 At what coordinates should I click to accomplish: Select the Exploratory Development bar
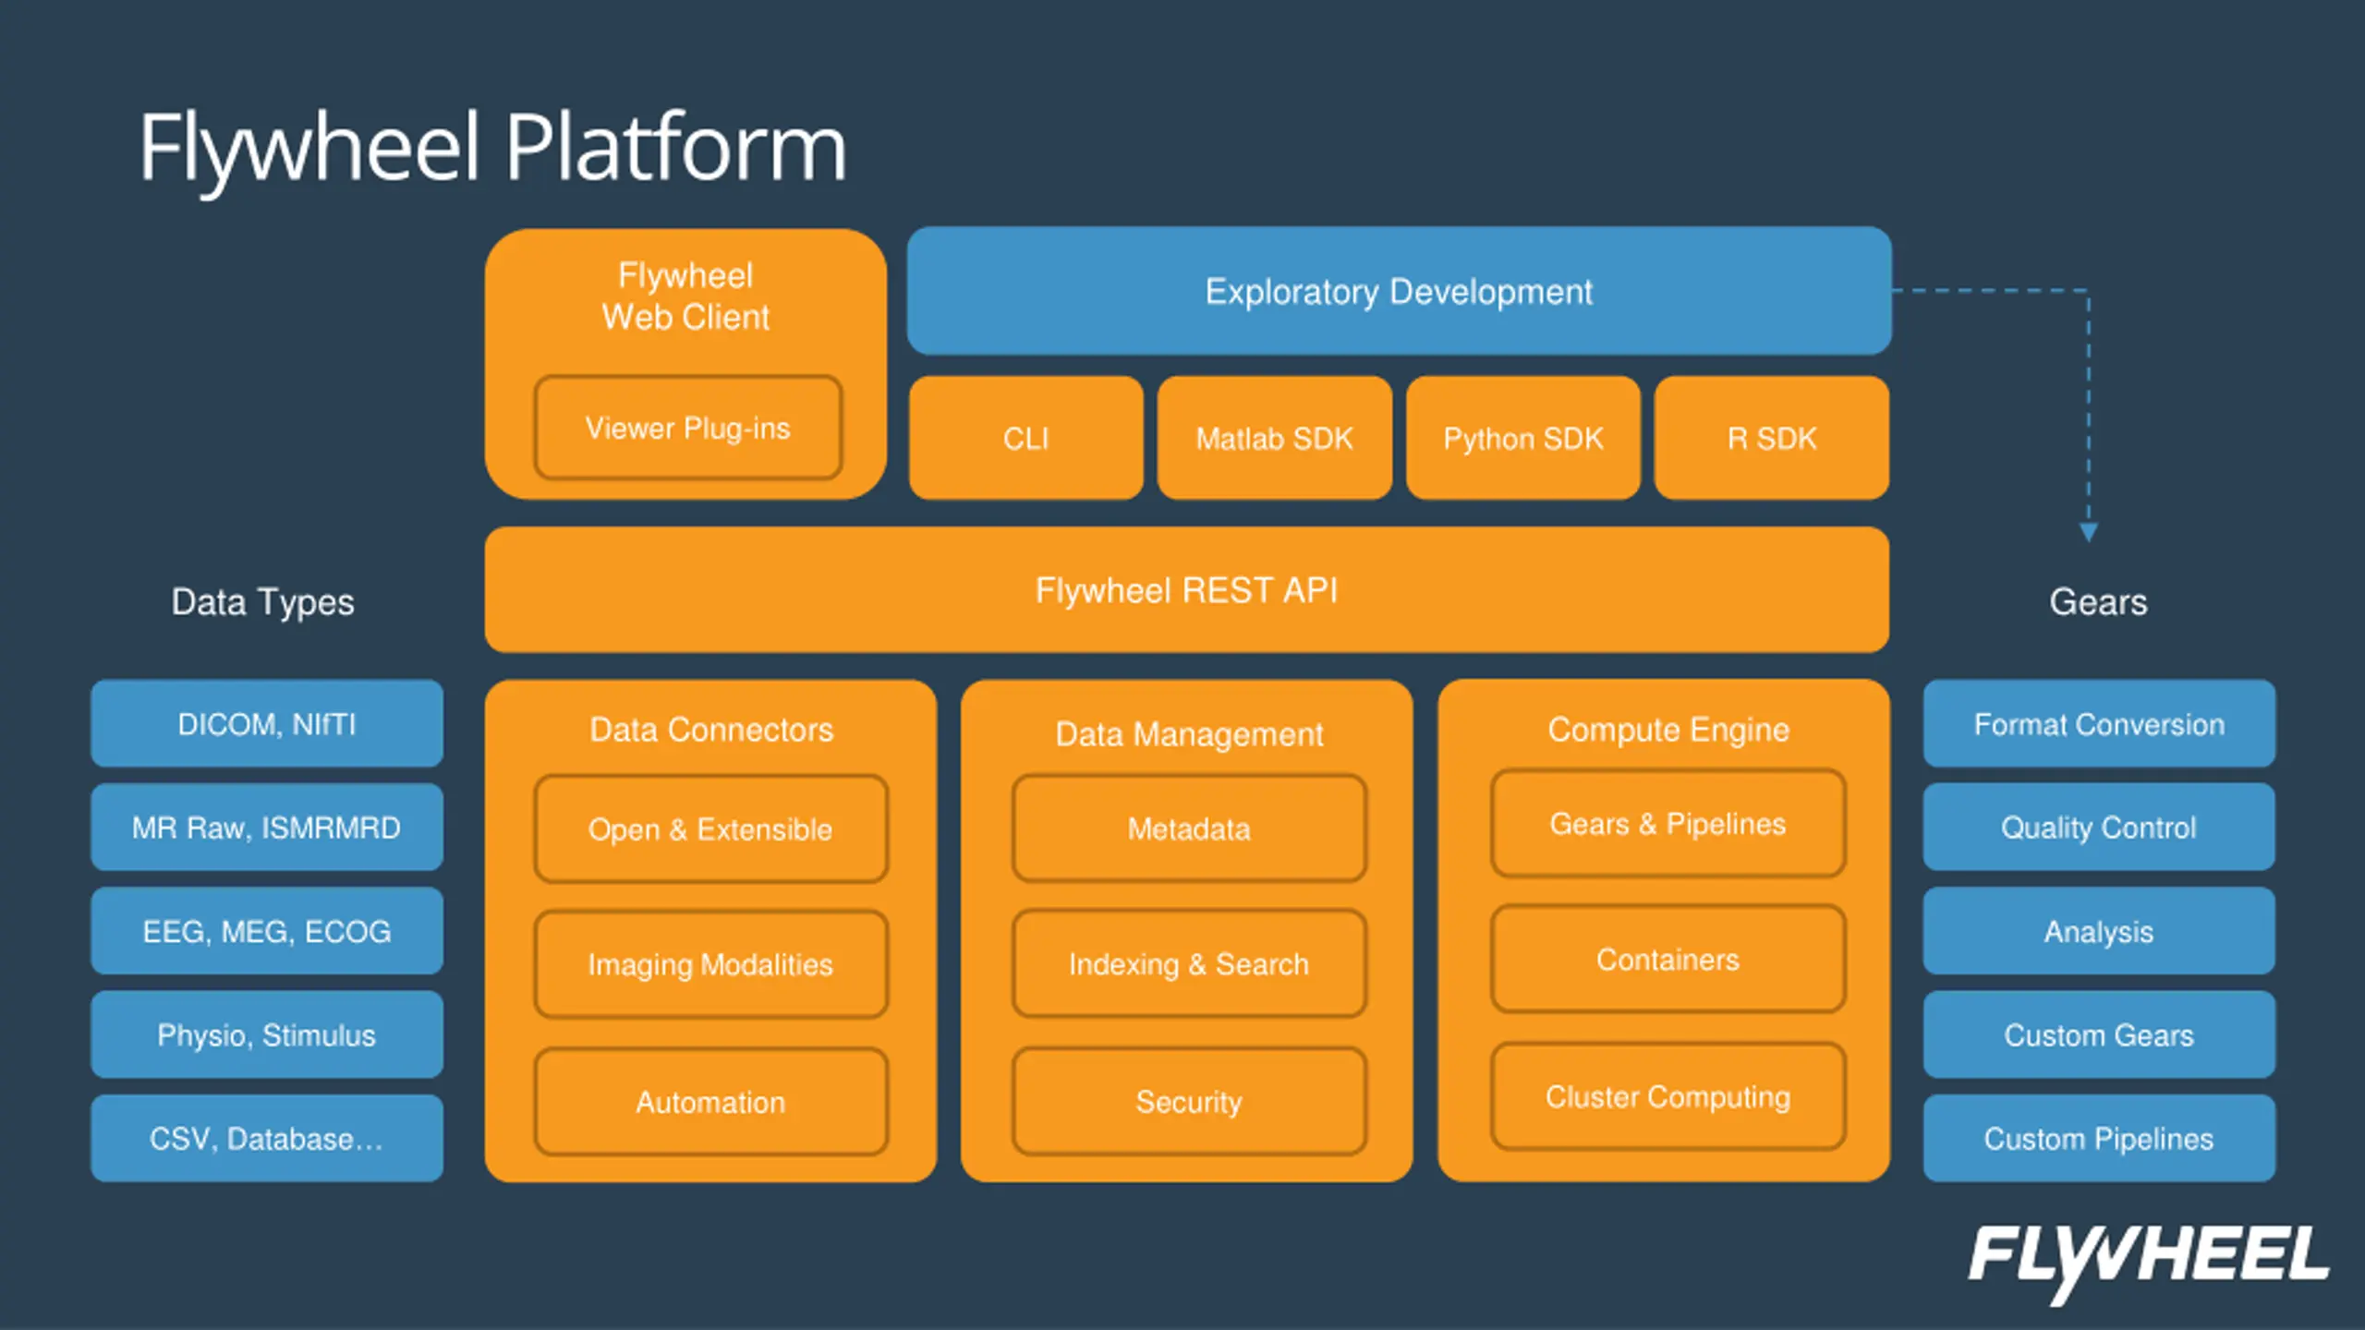1399,291
